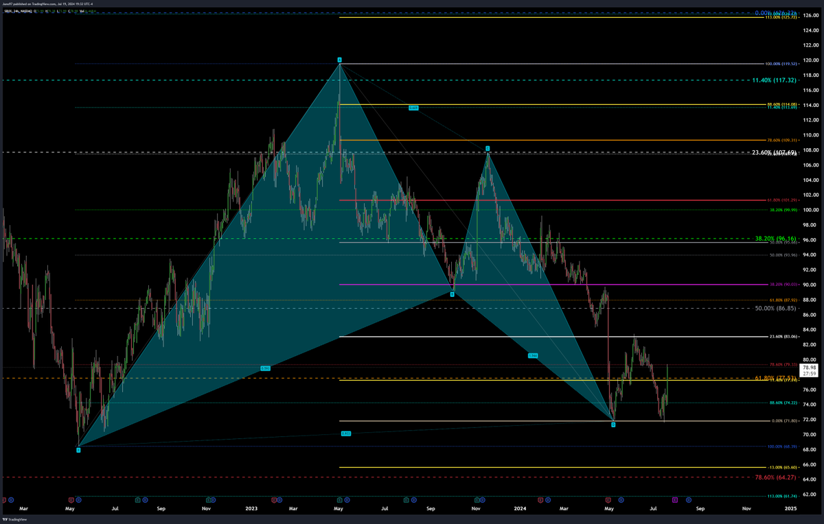Select pattern point D label
This screenshot has width=824, height=524.
[613, 425]
